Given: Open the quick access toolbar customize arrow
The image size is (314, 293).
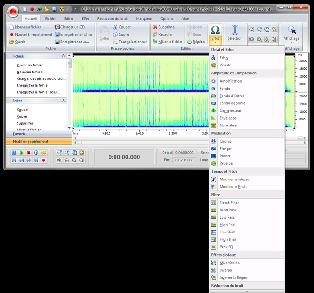Looking at the screenshot, I should [x=75, y=9].
